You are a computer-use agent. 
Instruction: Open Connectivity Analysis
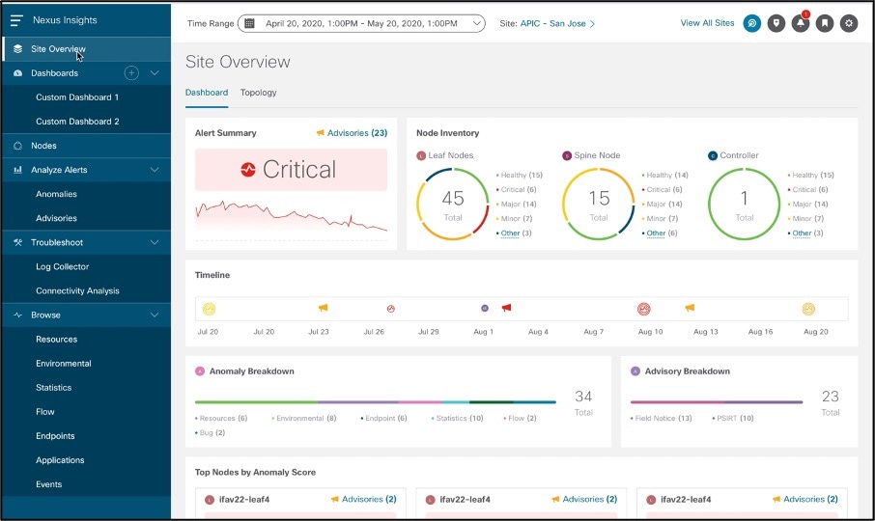pos(77,290)
